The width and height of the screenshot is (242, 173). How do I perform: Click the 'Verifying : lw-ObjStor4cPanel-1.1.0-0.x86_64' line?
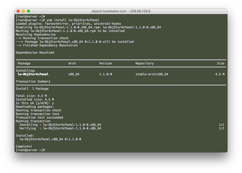click(x=60, y=129)
